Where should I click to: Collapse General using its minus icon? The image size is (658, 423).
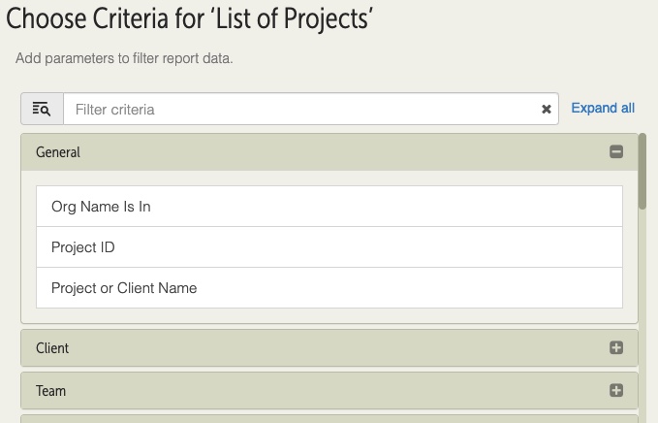[616, 151]
